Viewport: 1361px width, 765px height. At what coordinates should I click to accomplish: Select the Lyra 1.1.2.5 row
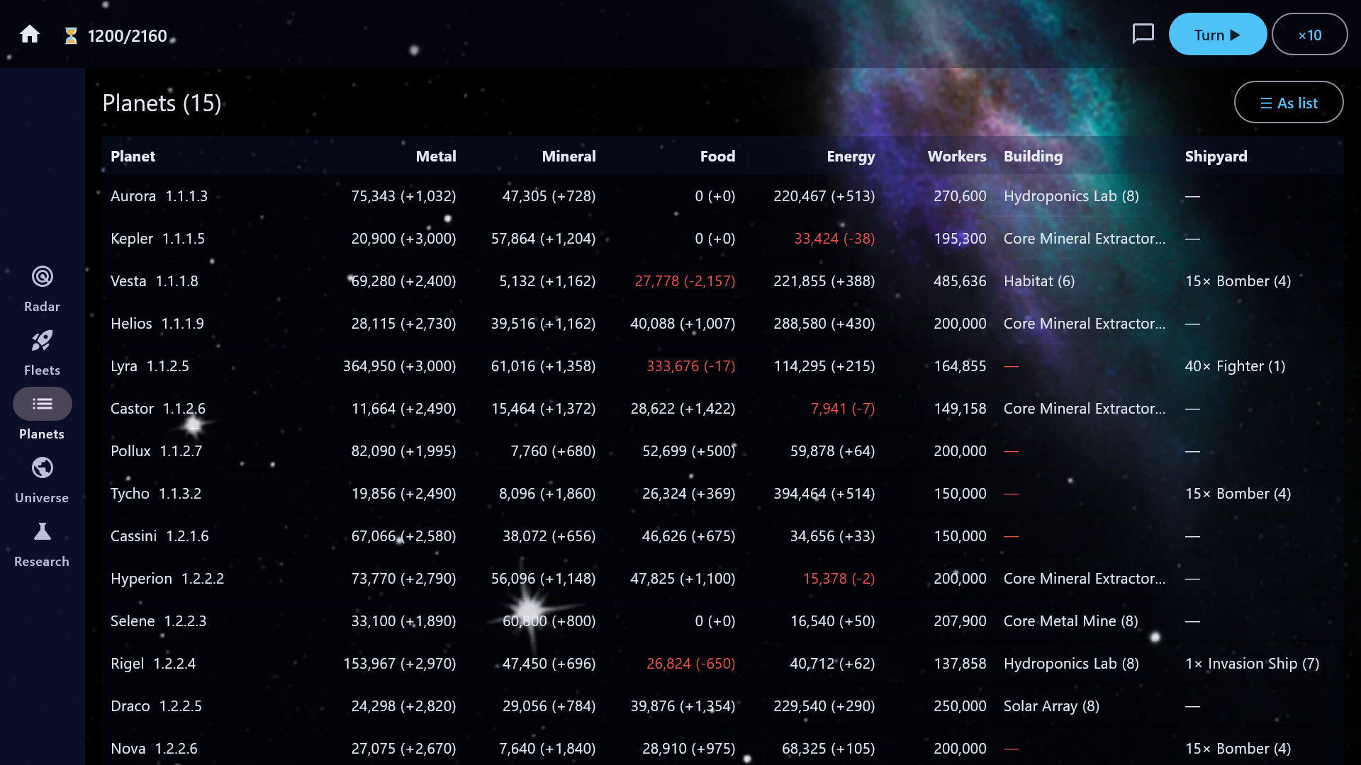(722, 365)
